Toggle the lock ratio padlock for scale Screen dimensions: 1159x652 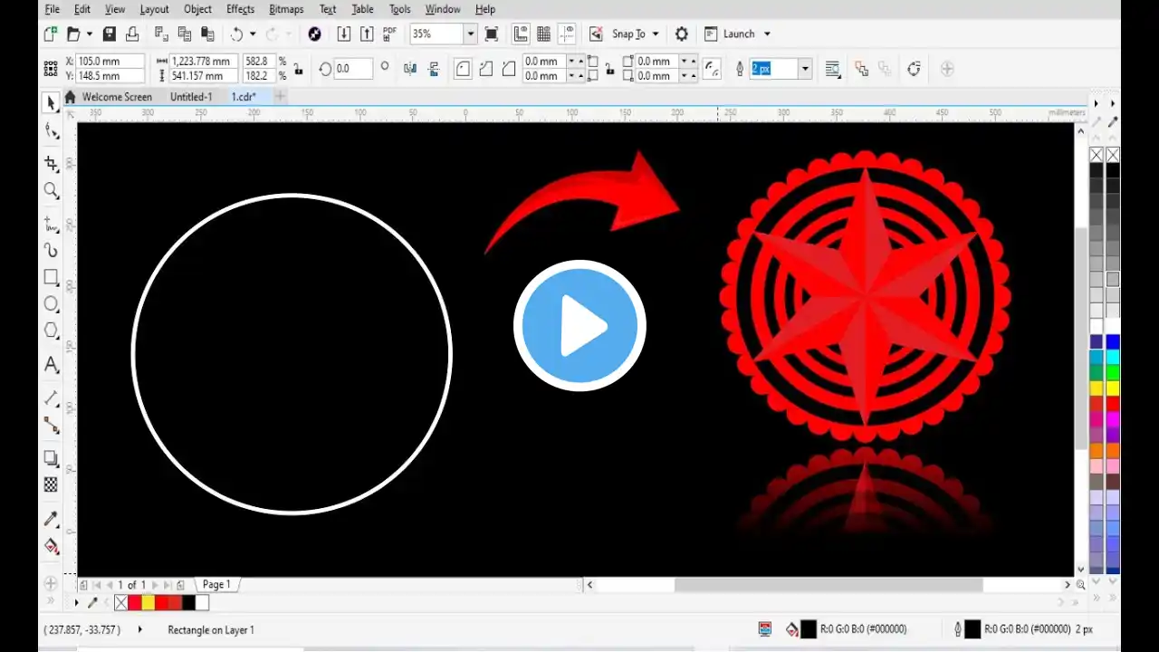point(296,69)
